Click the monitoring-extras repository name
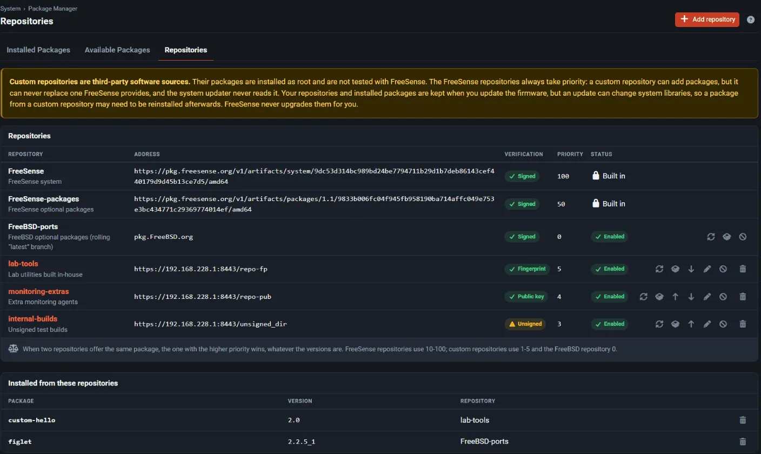The image size is (761, 454). [x=38, y=291]
